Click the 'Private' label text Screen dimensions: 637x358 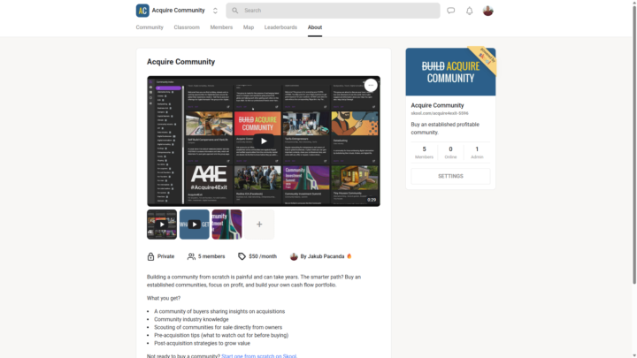click(x=165, y=256)
